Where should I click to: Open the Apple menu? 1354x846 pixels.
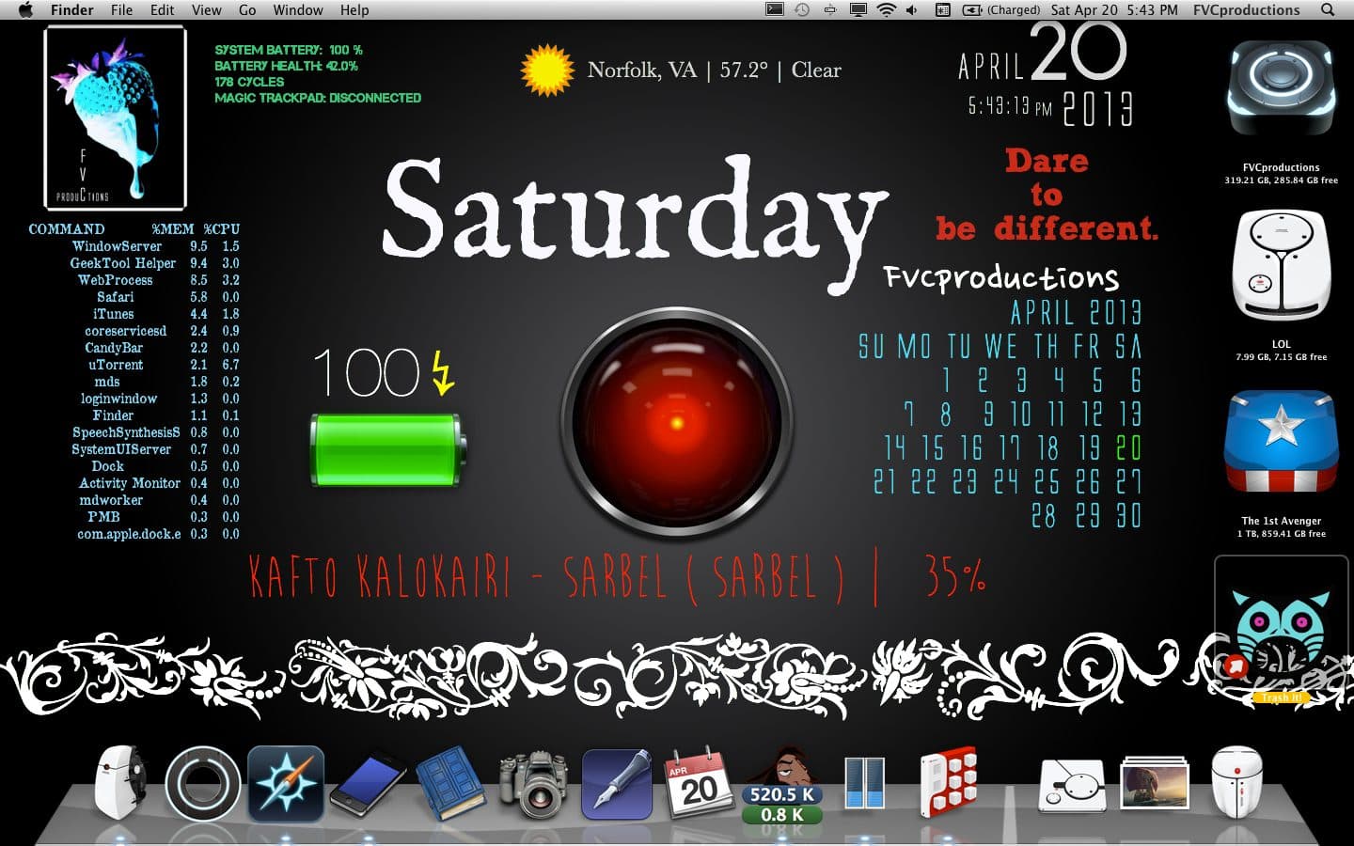coord(25,10)
